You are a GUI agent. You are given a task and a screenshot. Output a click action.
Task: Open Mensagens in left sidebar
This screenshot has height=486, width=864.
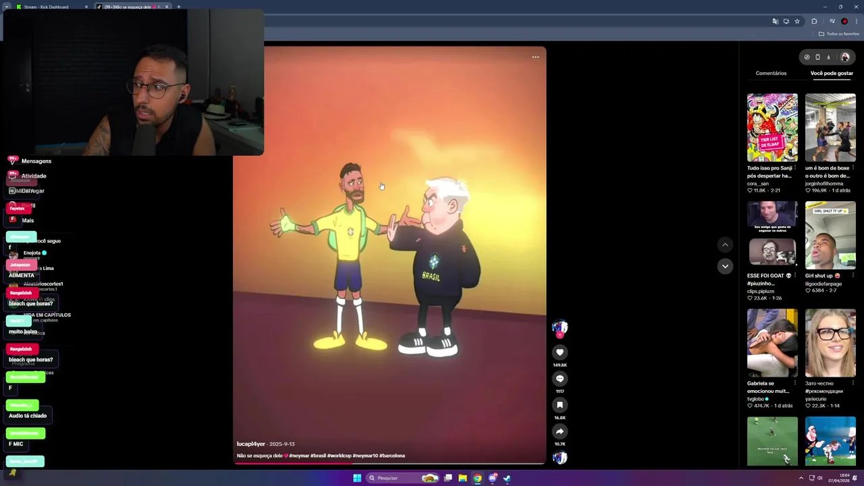[x=30, y=161]
